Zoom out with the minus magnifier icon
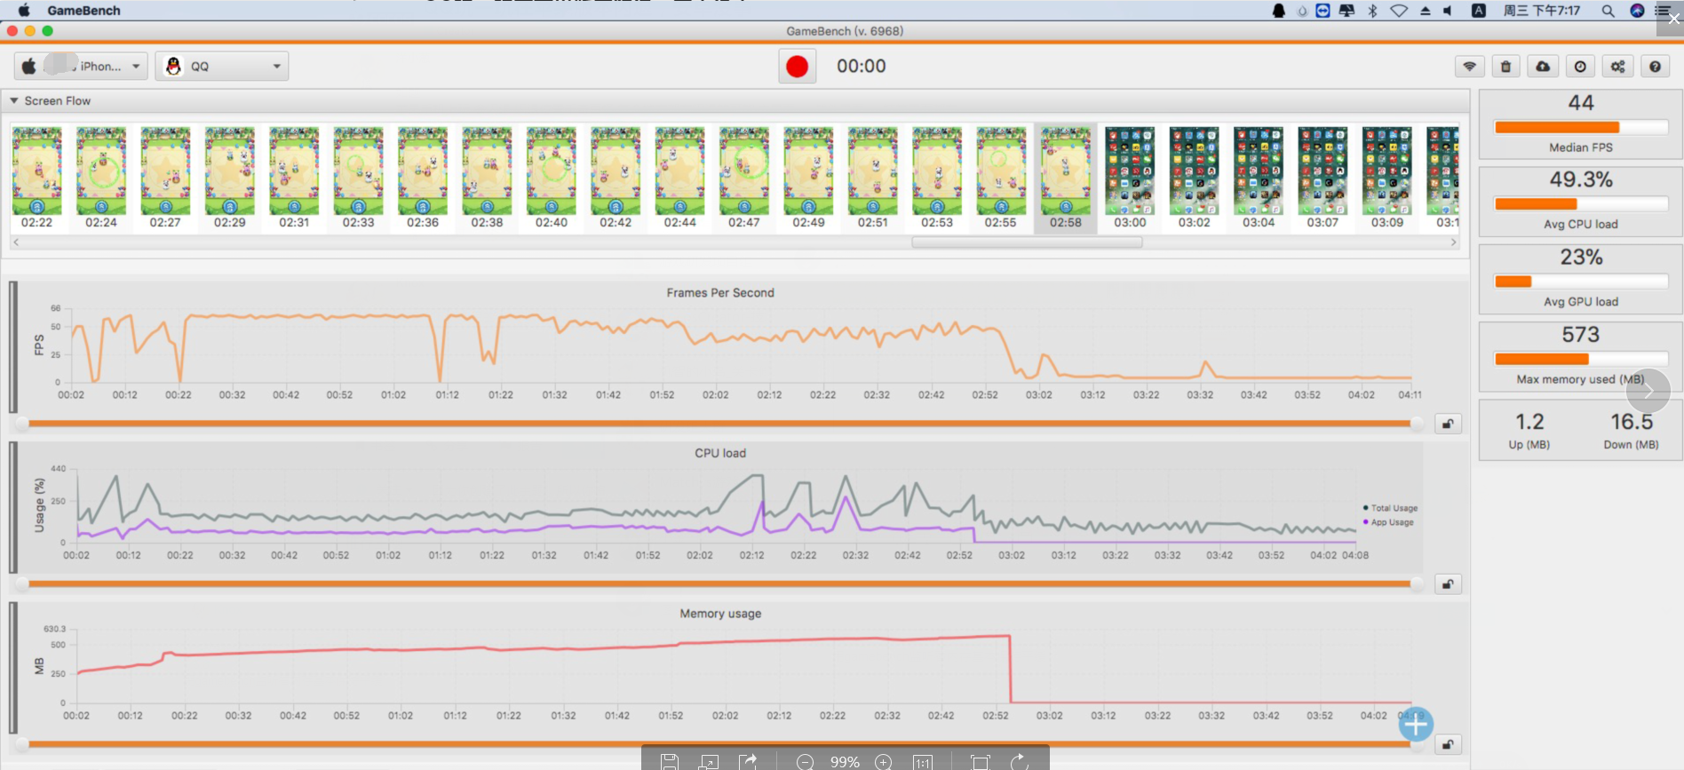The width and height of the screenshot is (1684, 770). [805, 762]
